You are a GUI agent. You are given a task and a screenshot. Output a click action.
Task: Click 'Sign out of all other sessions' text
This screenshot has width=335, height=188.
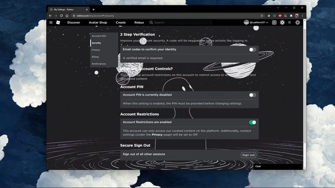point(144,154)
